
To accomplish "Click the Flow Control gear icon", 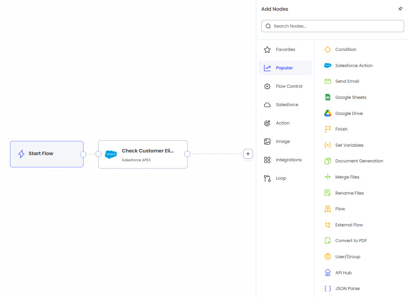I will pos(267,87).
